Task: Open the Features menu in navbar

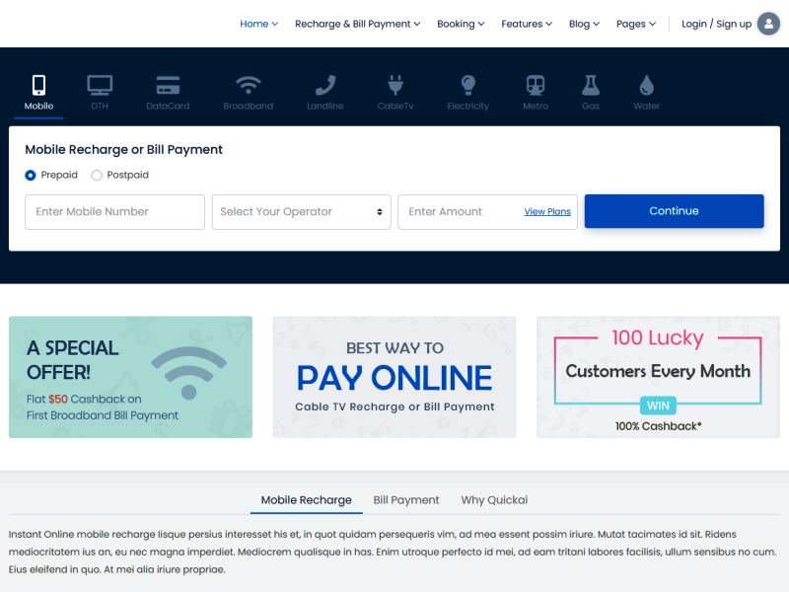Action: click(x=526, y=24)
